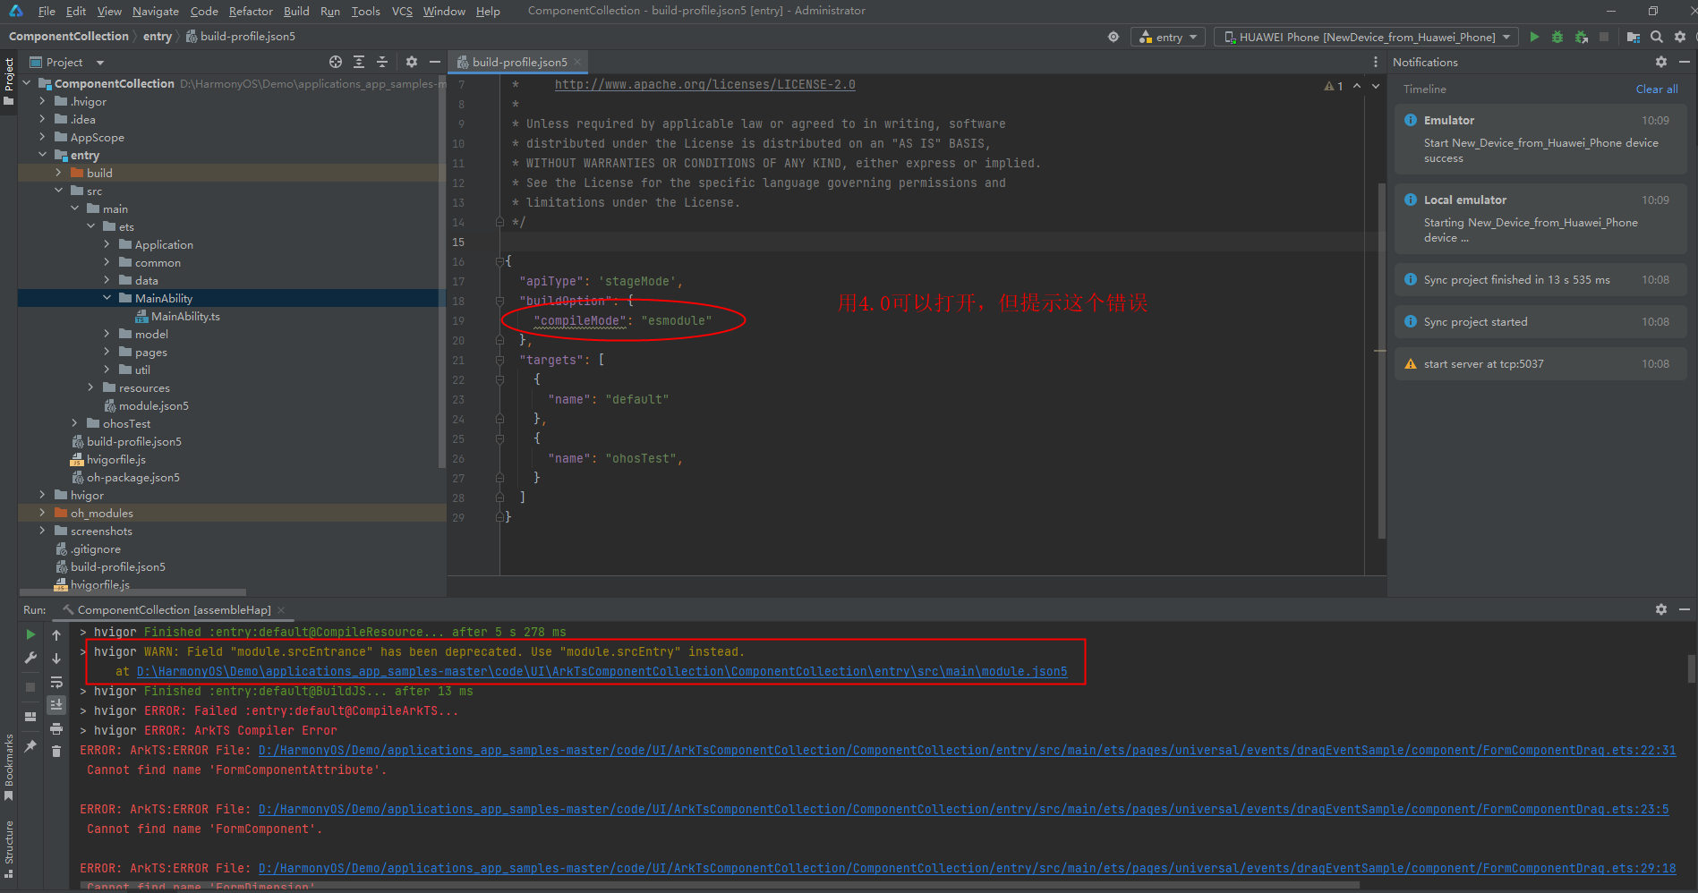Open the Tools menu
This screenshot has width=1698, height=893.
(x=365, y=11)
